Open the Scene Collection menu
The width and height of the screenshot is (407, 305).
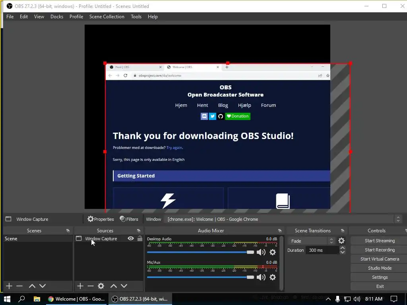coord(107,17)
